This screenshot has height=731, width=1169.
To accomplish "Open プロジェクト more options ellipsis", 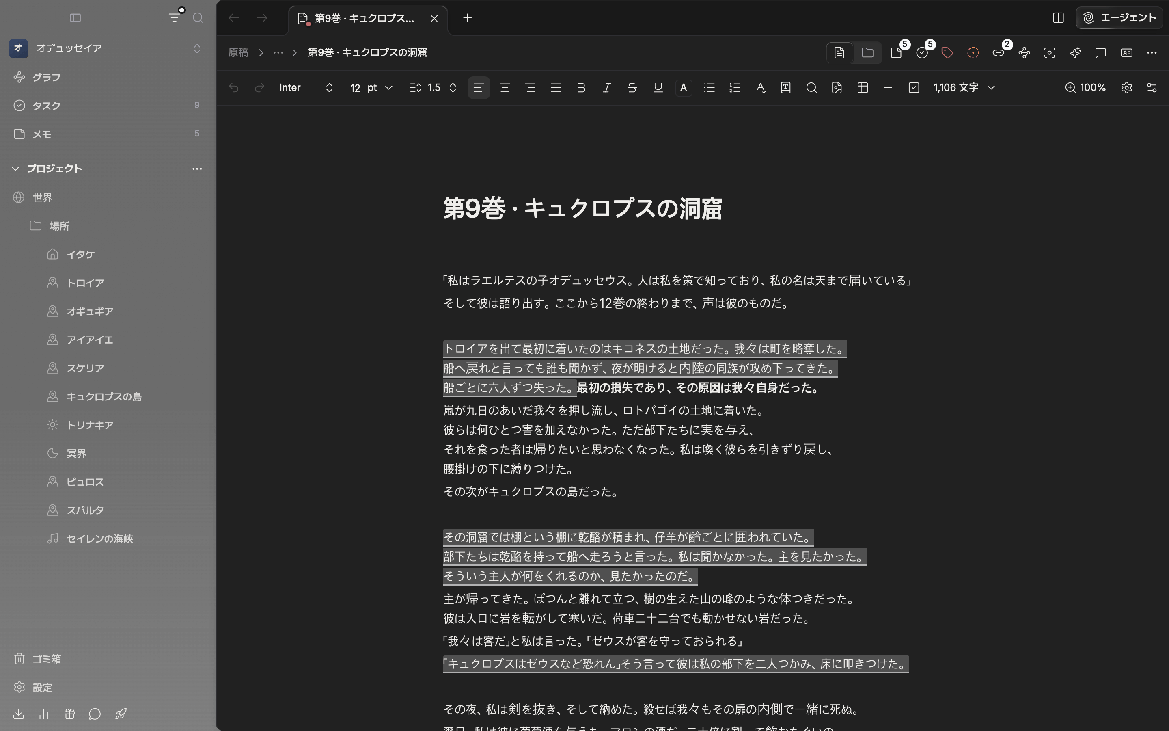I will [197, 168].
